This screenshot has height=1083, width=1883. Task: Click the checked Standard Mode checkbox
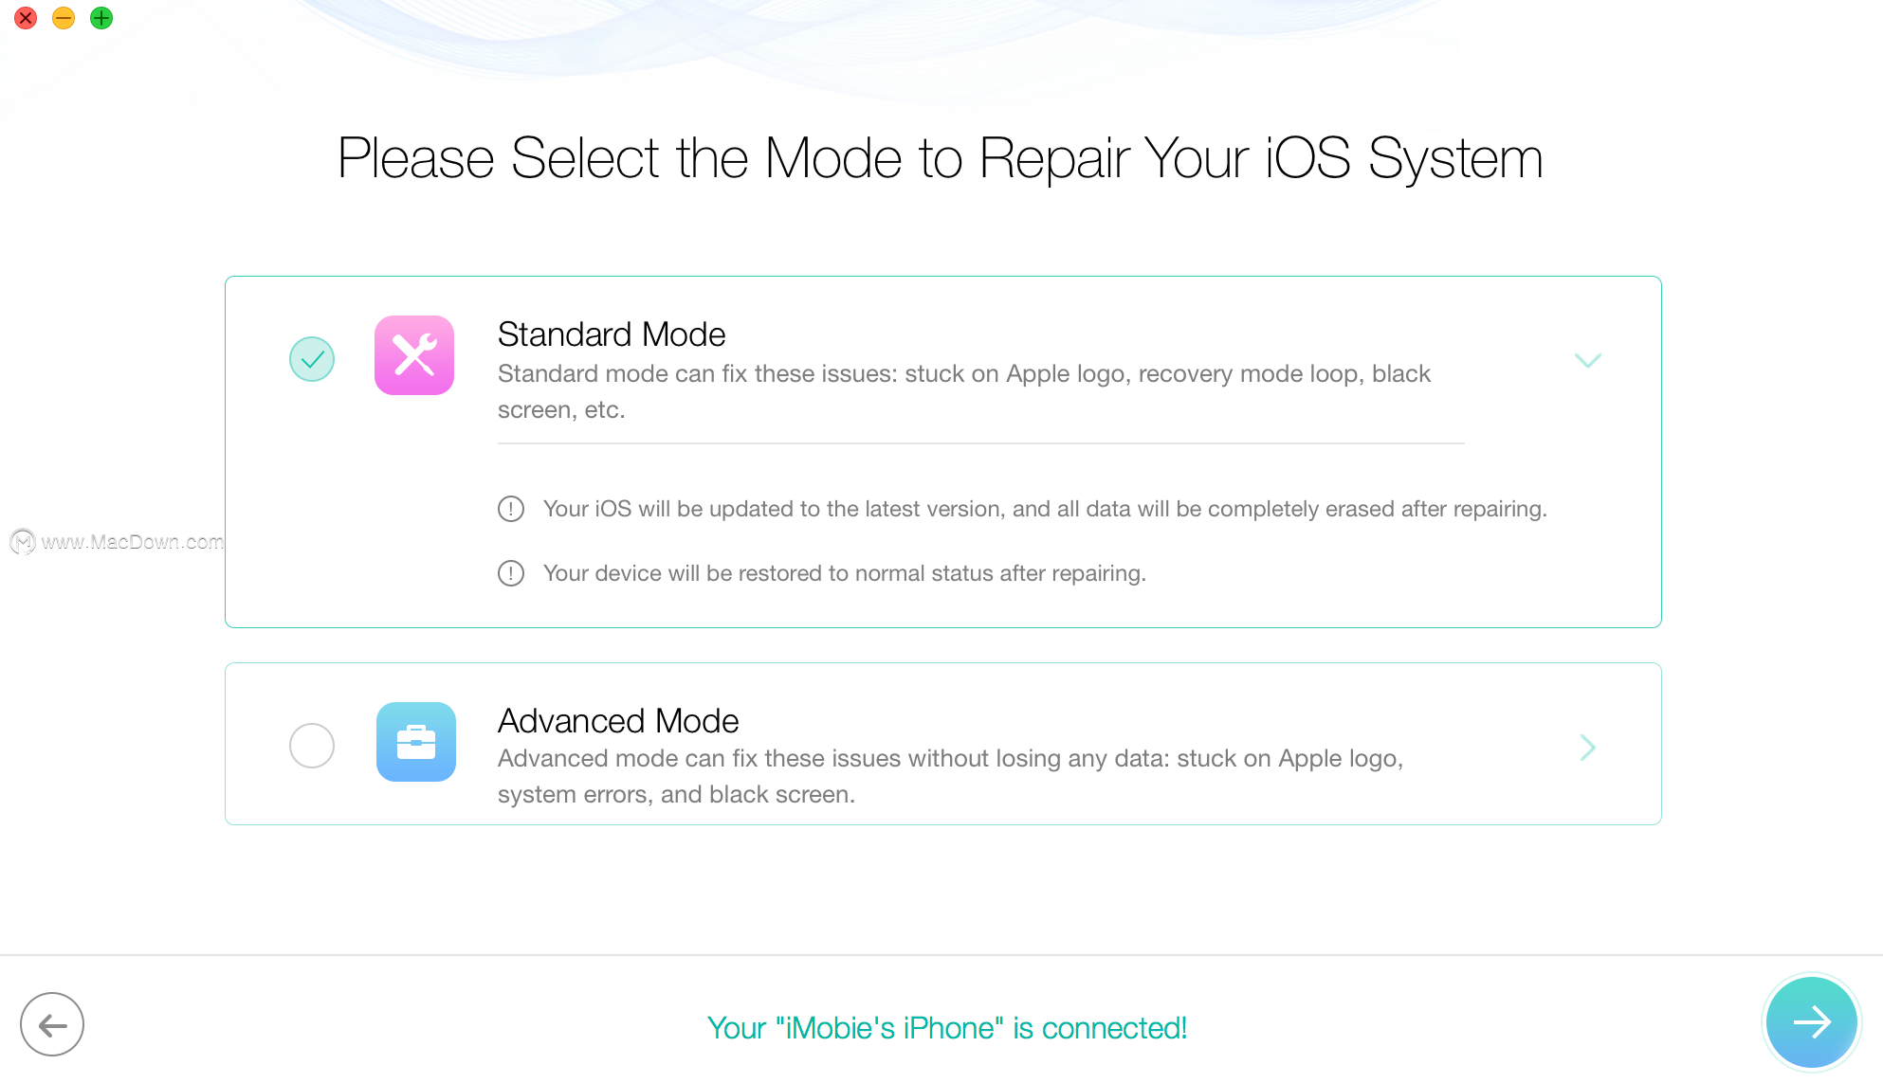click(310, 358)
